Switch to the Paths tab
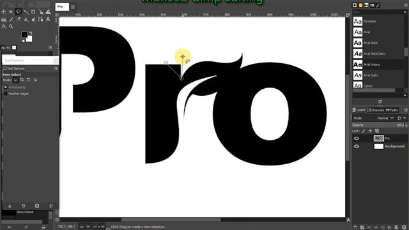409x230 pixels. (392, 110)
